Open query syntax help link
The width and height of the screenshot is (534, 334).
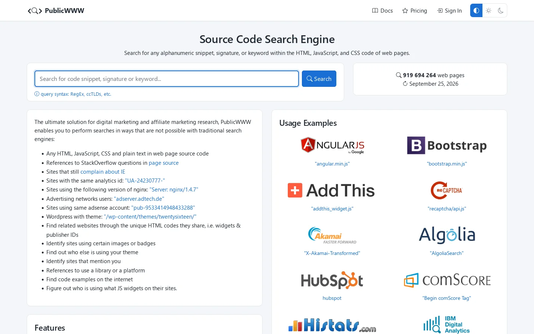73,94
